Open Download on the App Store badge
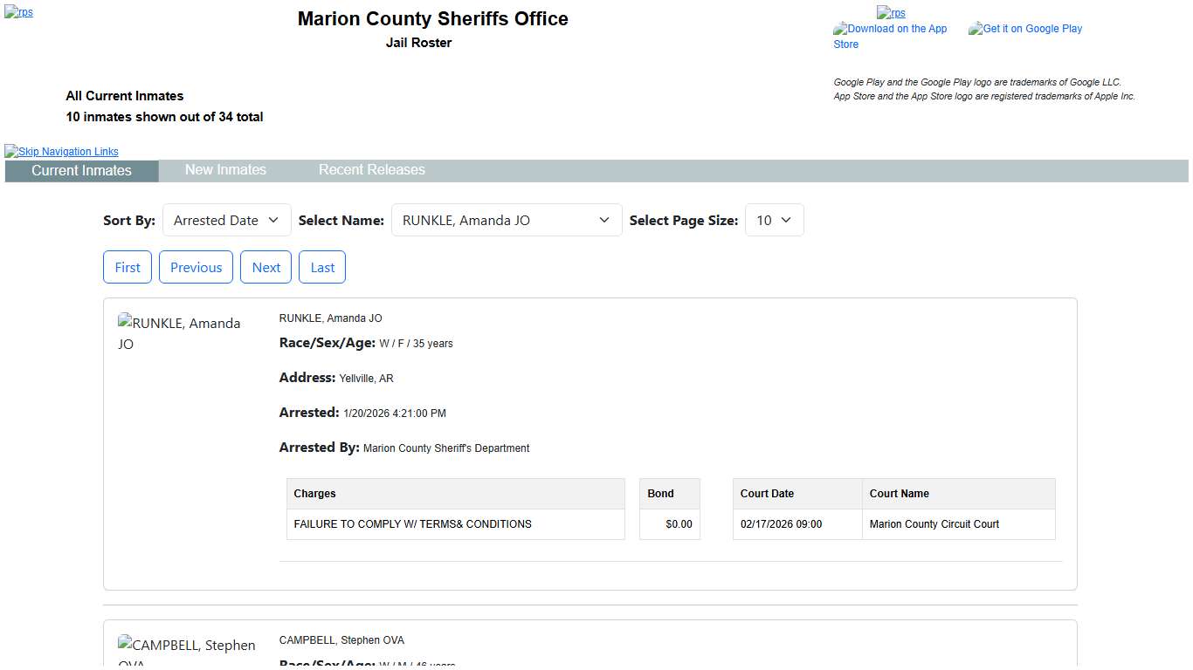This screenshot has height=670, width=1193. click(x=890, y=36)
